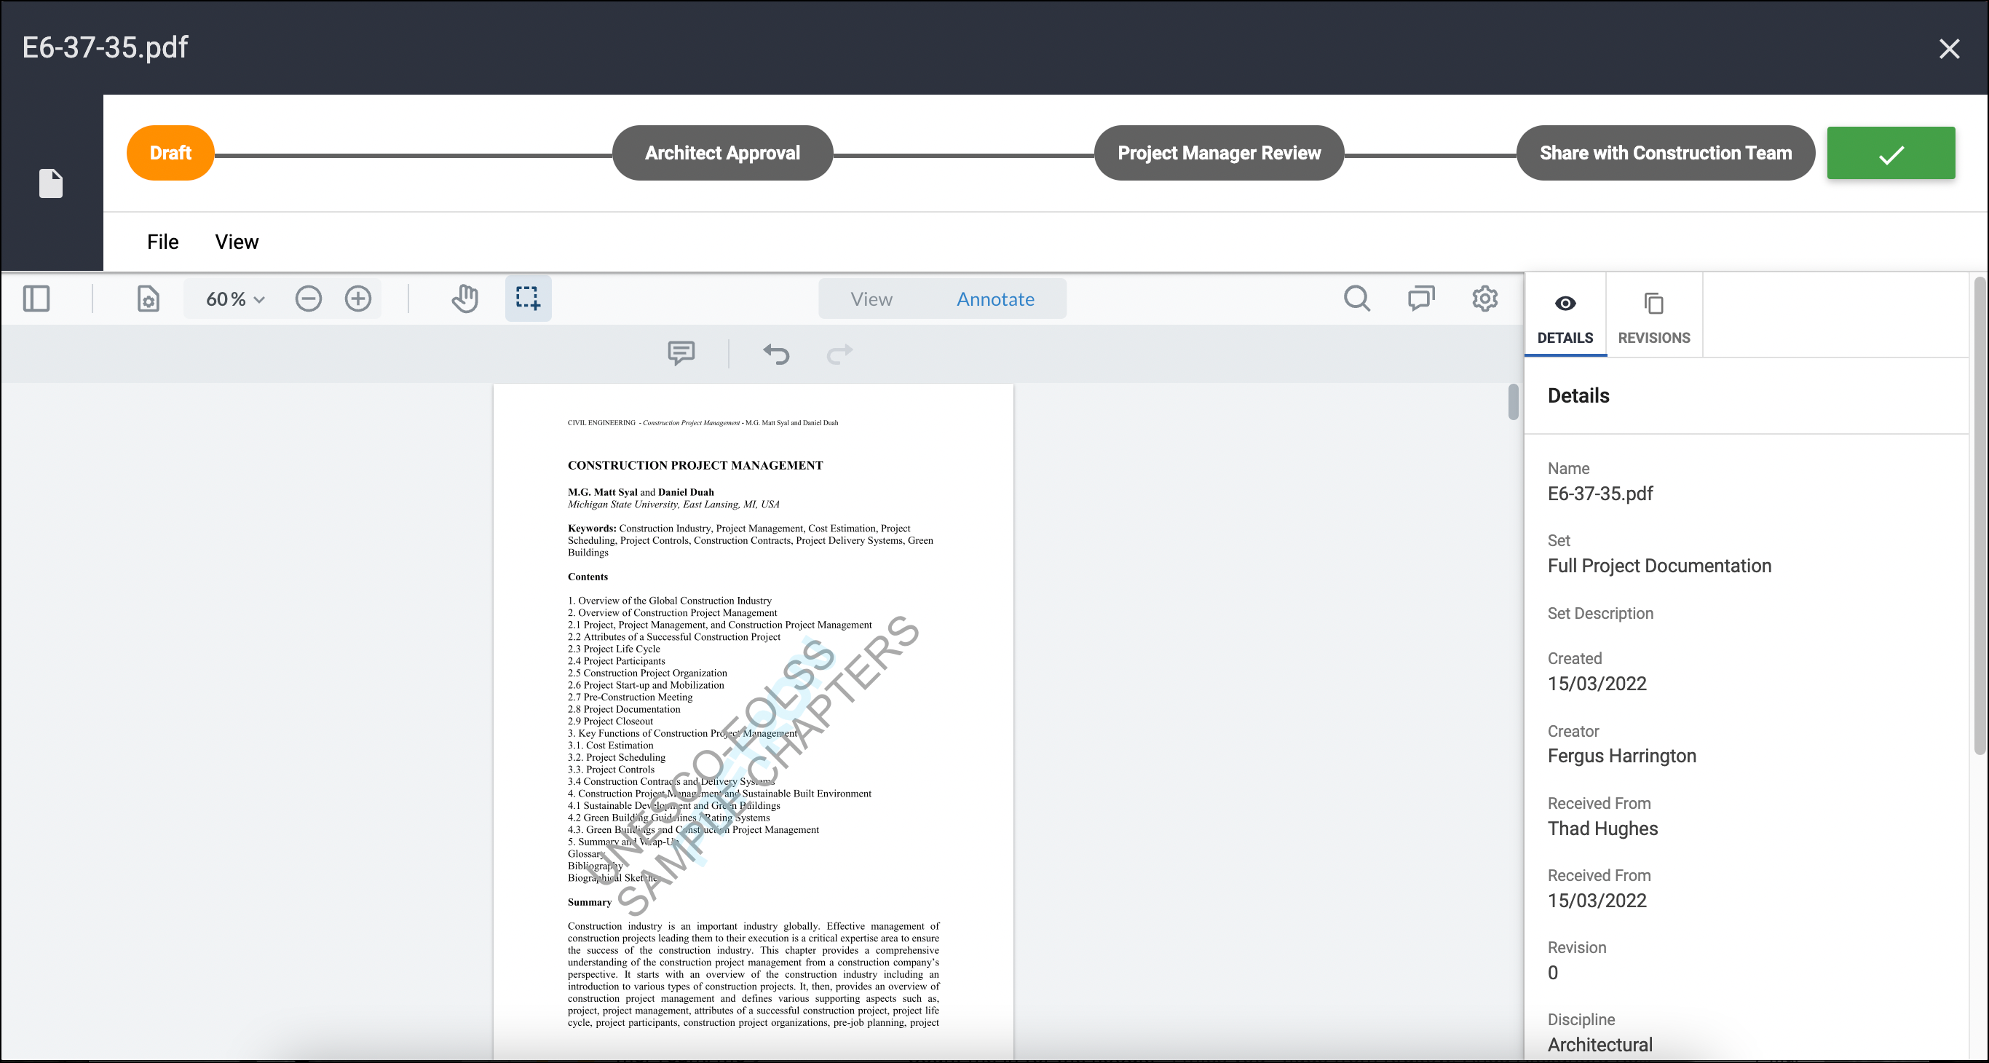Switch to the DETAILS tab
This screenshot has width=1989, height=1063.
(1565, 316)
